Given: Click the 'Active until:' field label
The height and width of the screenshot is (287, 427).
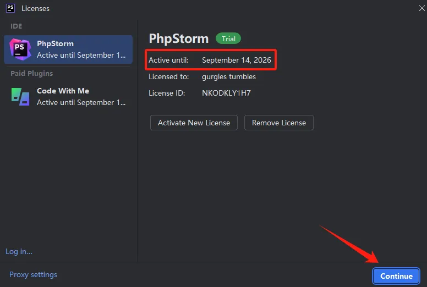Looking at the screenshot, I should [x=168, y=60].
